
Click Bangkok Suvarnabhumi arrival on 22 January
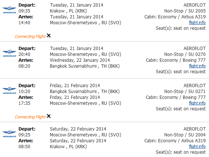(85, 66)
